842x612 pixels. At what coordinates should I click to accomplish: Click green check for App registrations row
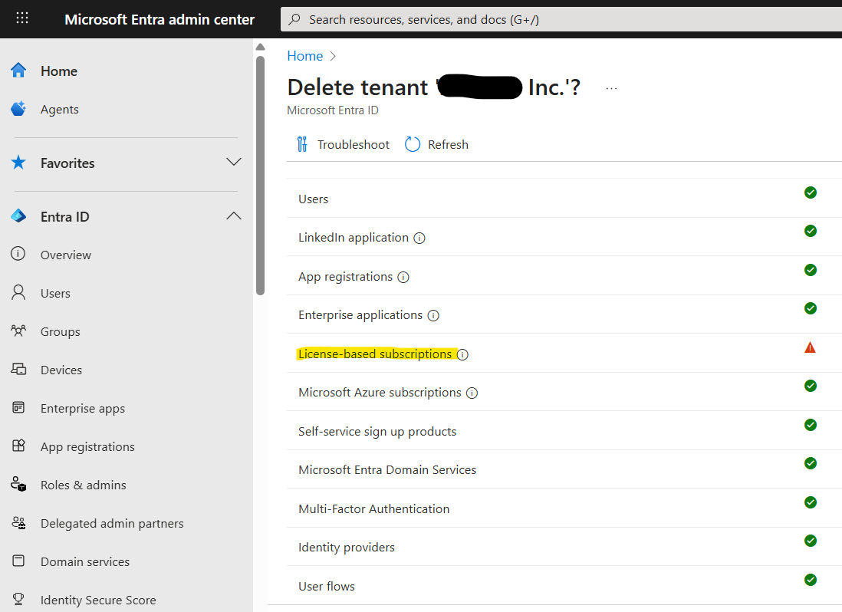(x=811, y=270)
